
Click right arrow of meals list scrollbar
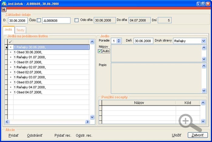click(87, 122)
